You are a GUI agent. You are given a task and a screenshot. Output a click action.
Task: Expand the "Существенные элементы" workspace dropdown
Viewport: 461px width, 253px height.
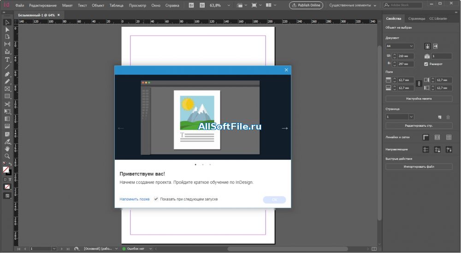coord(353,6)
